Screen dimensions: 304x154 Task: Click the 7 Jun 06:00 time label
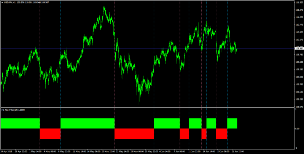180,151
